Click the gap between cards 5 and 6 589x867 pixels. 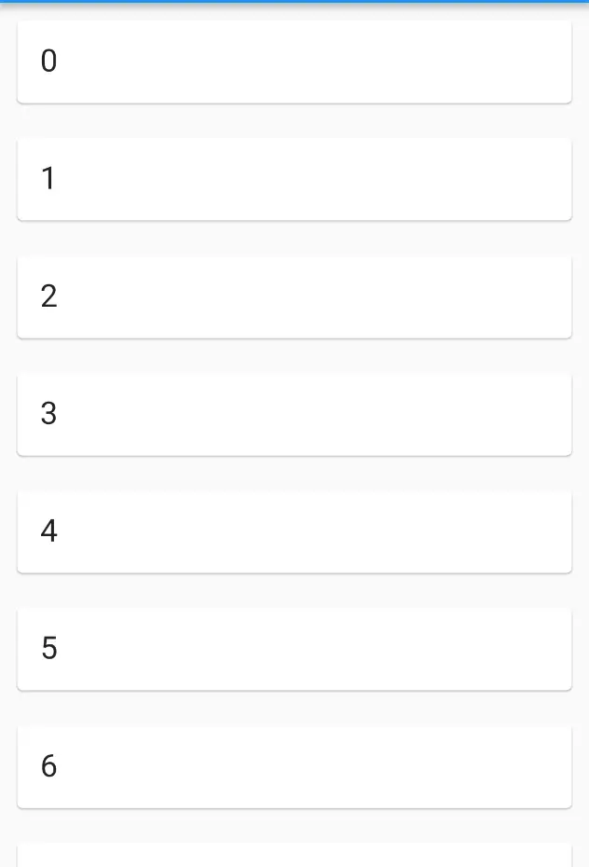point(294,709)
